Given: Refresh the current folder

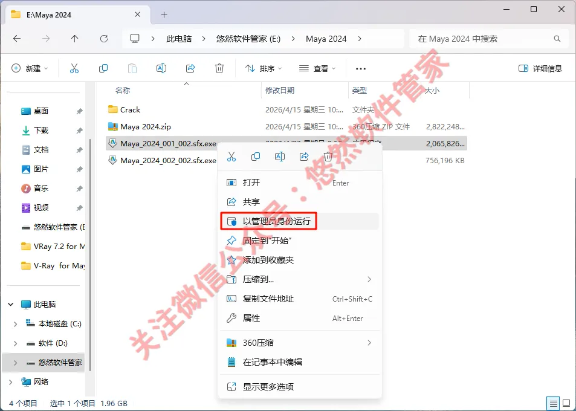Looking at the screenshot, I should [x=104, y=39].
